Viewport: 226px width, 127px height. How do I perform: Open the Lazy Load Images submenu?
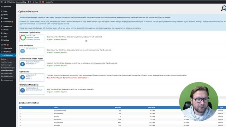point(7,62)
